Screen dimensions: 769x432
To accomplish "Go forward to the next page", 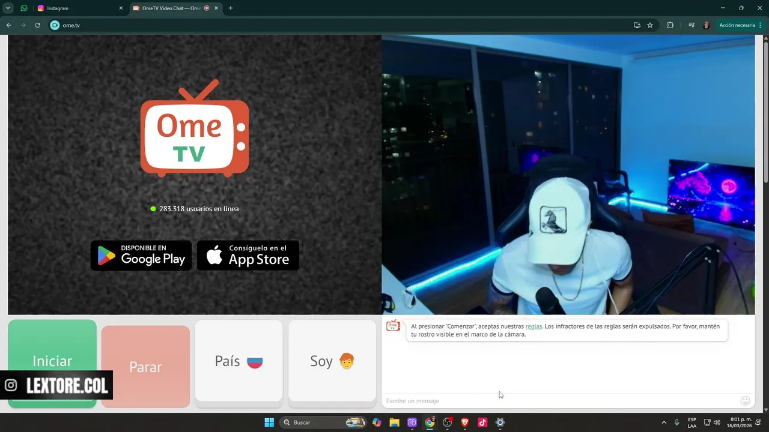I will tap(23, 25).
